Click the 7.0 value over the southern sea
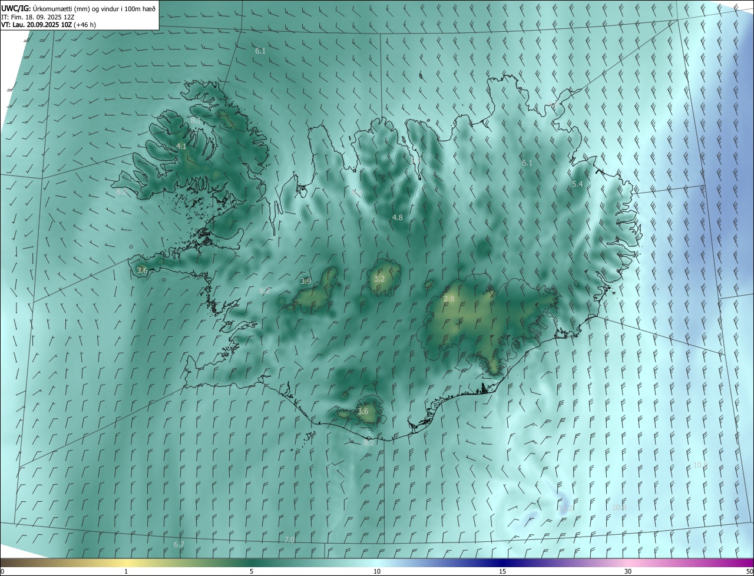 (289, 539)
